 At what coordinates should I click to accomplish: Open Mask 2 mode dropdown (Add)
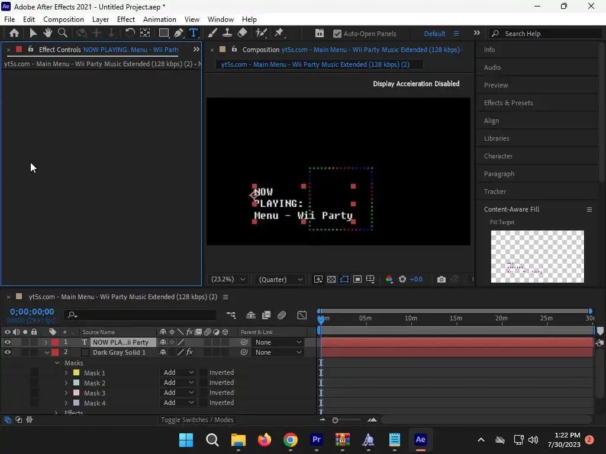coord(178,382)
